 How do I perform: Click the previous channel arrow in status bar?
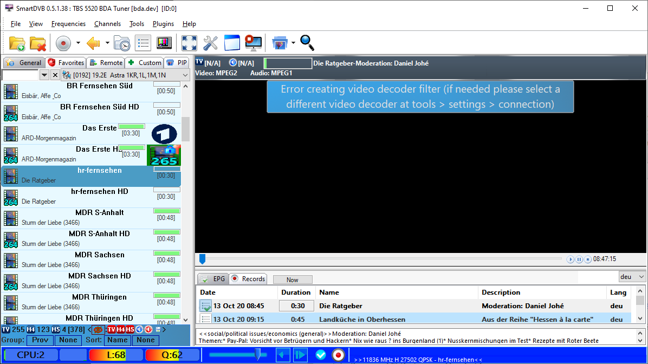pos(283,355)
